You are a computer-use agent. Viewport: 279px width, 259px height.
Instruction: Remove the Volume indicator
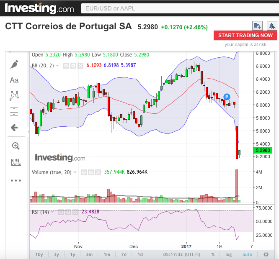[x=98, y=172]
